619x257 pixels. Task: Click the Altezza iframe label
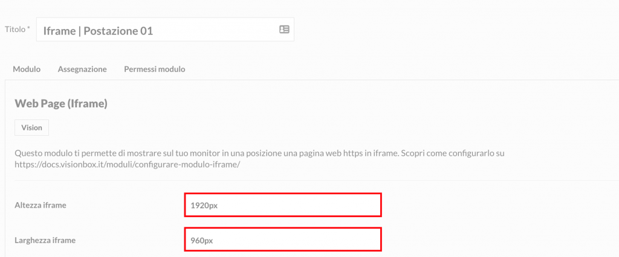click(x=41, y=205)
